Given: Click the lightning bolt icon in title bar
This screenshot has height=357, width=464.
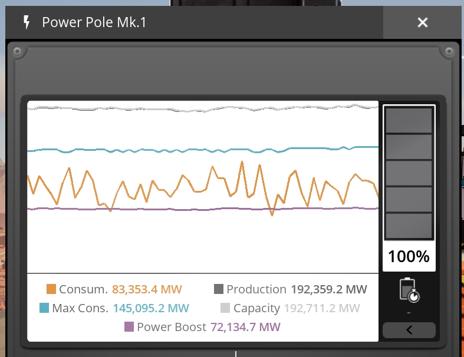Looking at the screenshot, I should point(26,22).
